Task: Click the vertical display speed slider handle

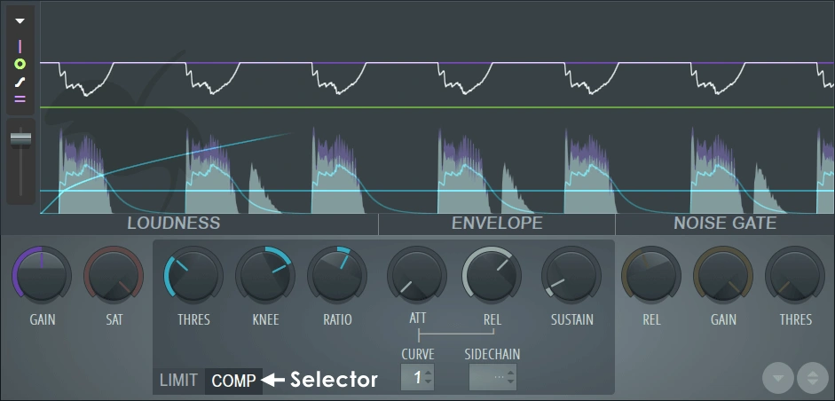Action: point(20,138)
